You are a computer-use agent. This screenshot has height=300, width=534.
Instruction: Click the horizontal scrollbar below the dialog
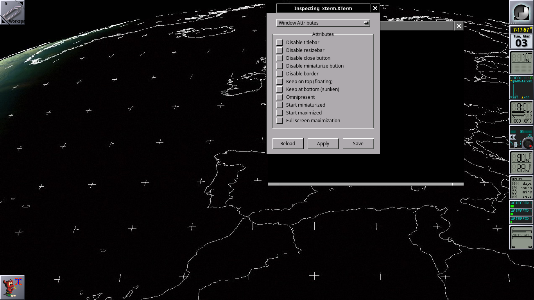click(366, 184)
